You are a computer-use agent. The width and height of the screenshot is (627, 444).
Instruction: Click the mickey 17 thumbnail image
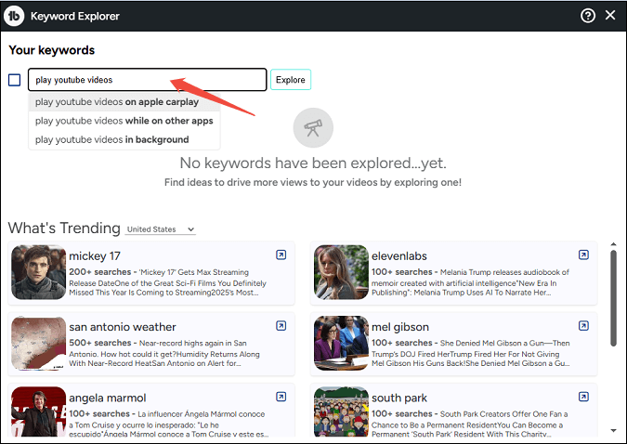pos(38,272)
